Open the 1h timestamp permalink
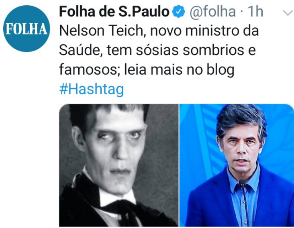Image resolution: width=294 pixels, height=228 pixels. point(255,12)
